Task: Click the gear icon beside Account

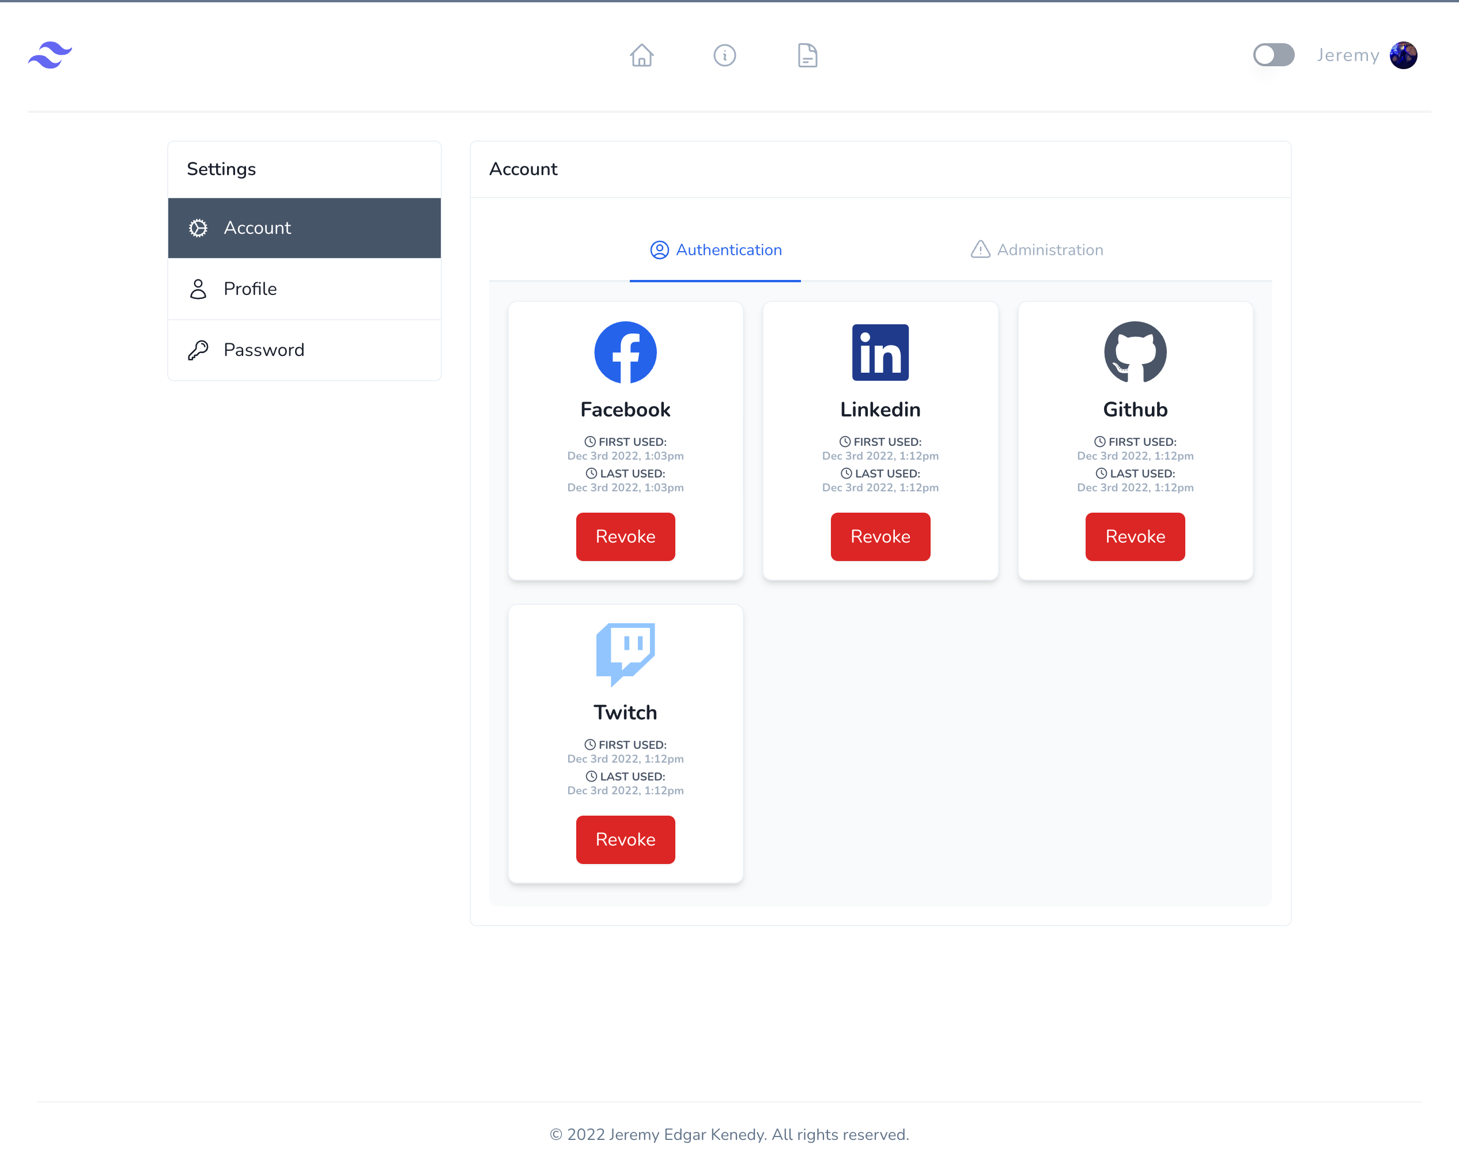Action: point(198,228)
